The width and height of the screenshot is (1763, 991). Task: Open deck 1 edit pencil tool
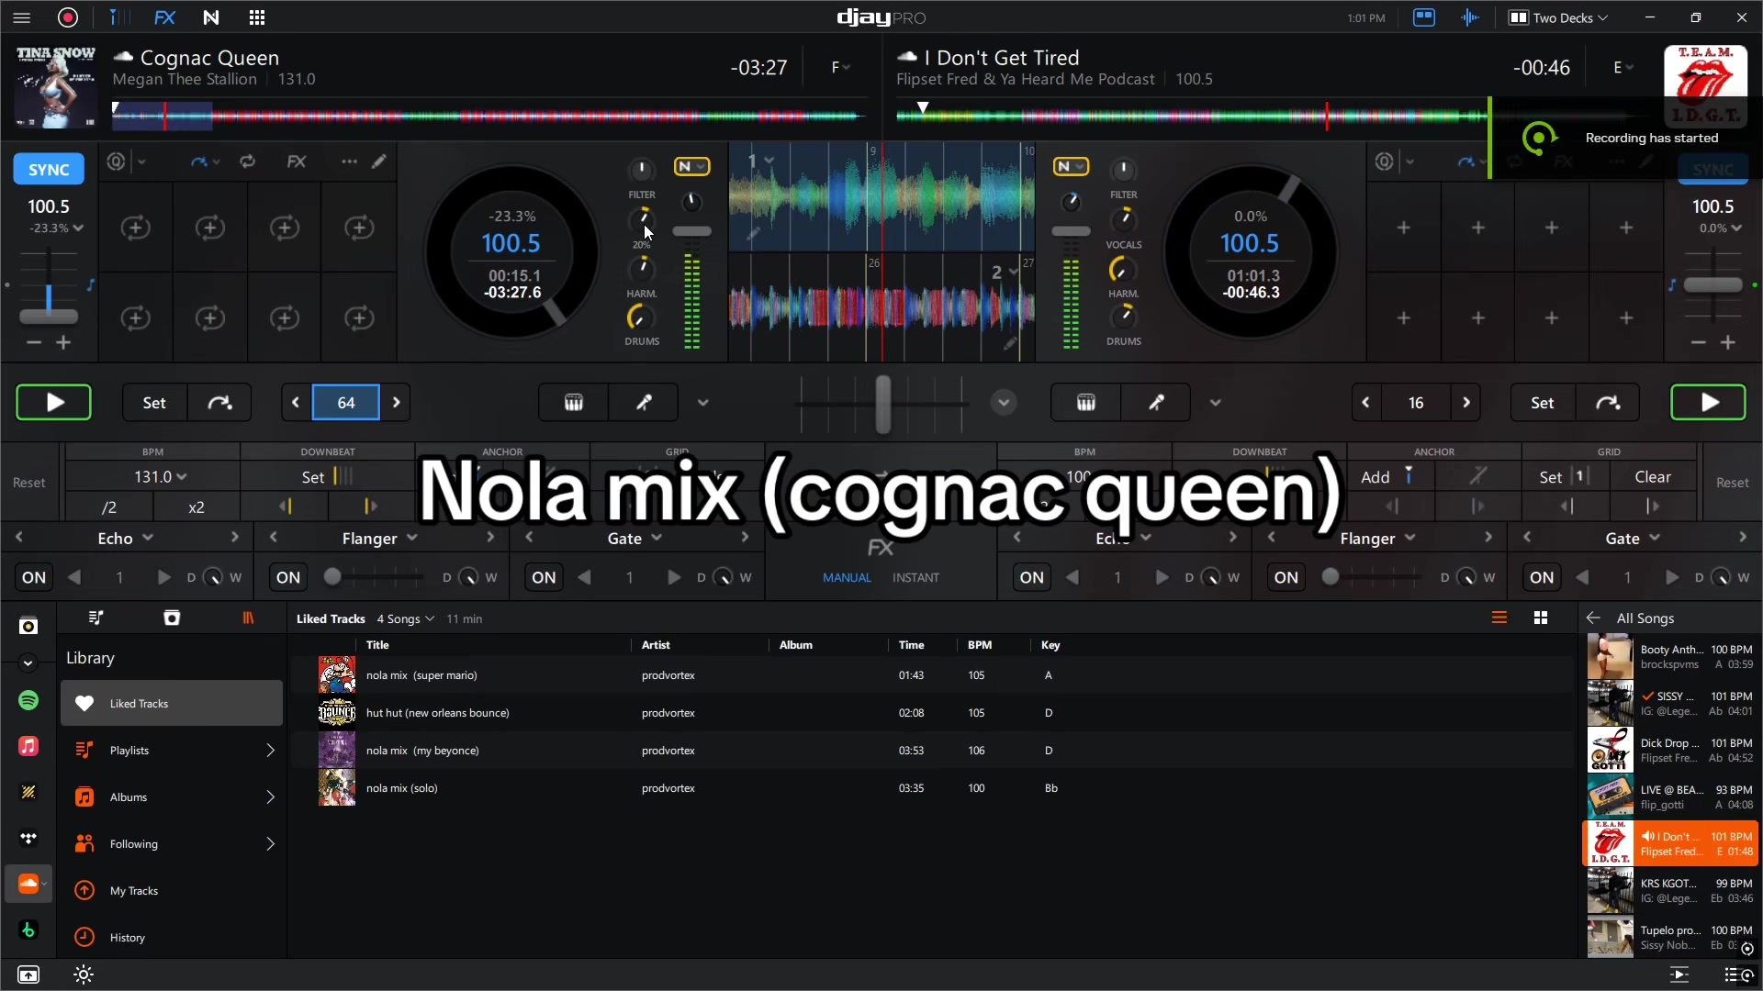(x=379, y=161)
